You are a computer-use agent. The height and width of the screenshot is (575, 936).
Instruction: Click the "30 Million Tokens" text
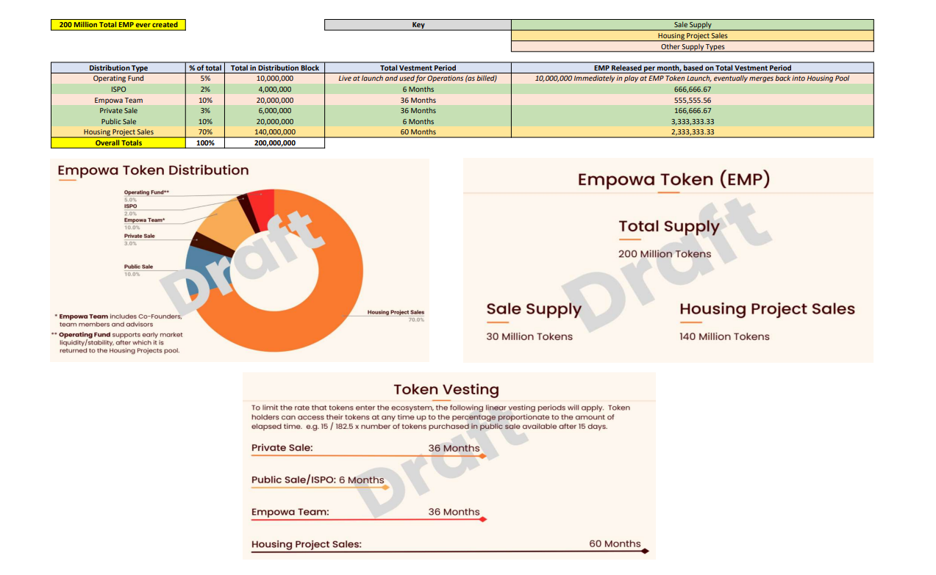click(529, 336)
